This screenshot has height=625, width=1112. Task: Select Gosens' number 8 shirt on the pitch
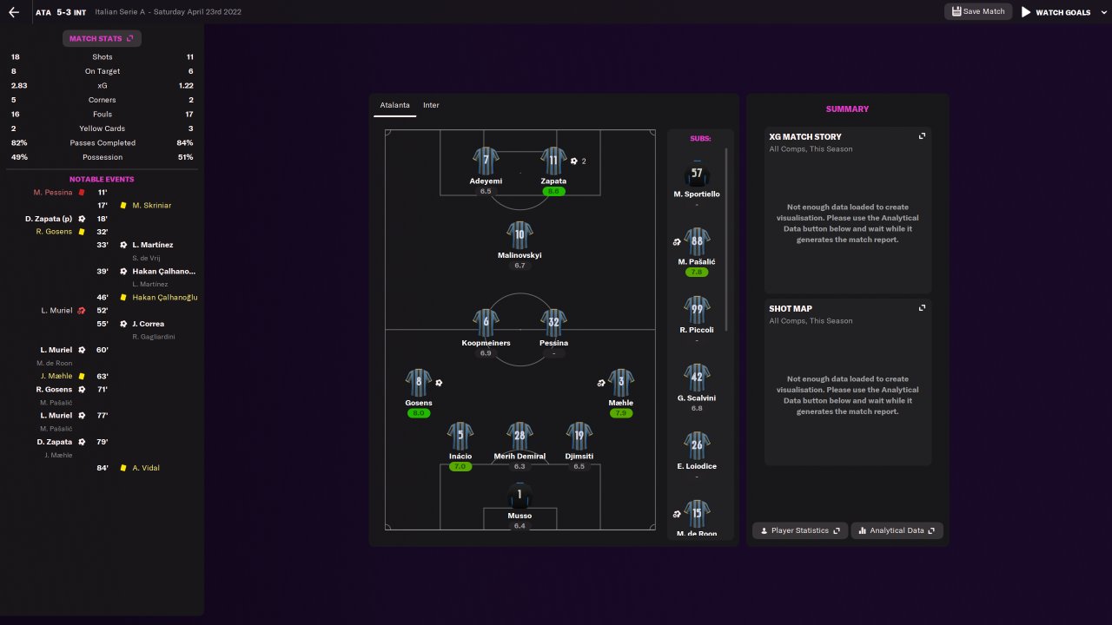[x=419, y=383]
